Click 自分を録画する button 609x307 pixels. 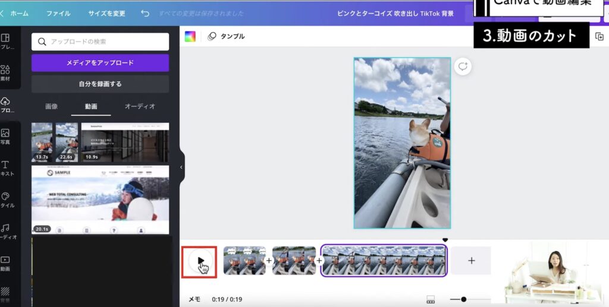click(100, 84)
